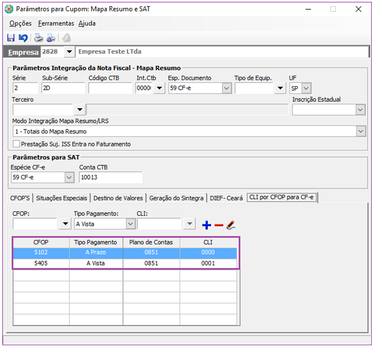Screen dimensions: 375x348
Task: Expand the Espécie CF-e combo box
Action: pyautogui.click(x=69, y=178)
